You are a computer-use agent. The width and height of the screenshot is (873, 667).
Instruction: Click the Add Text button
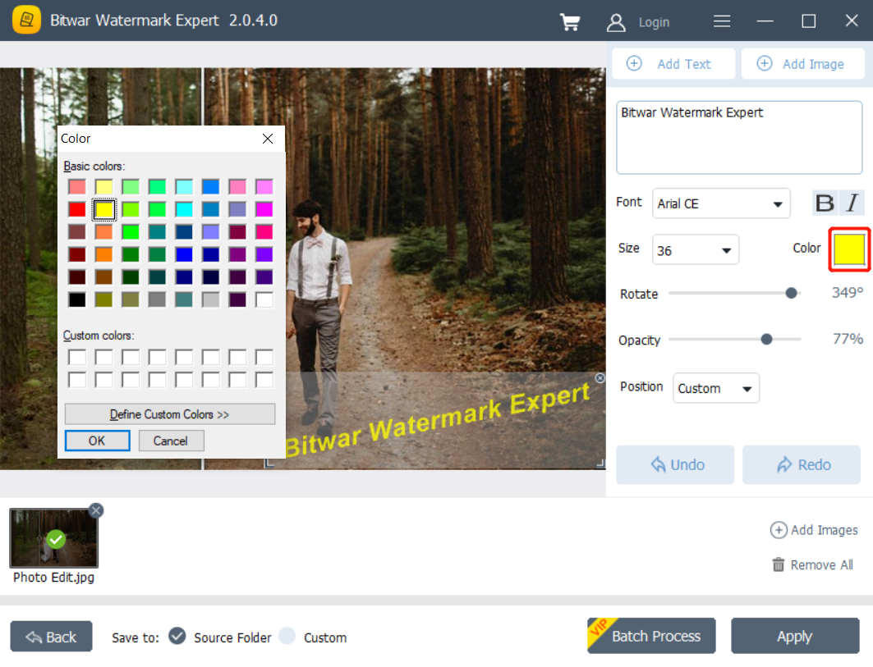pyautogui.click(x=673, y=64)
